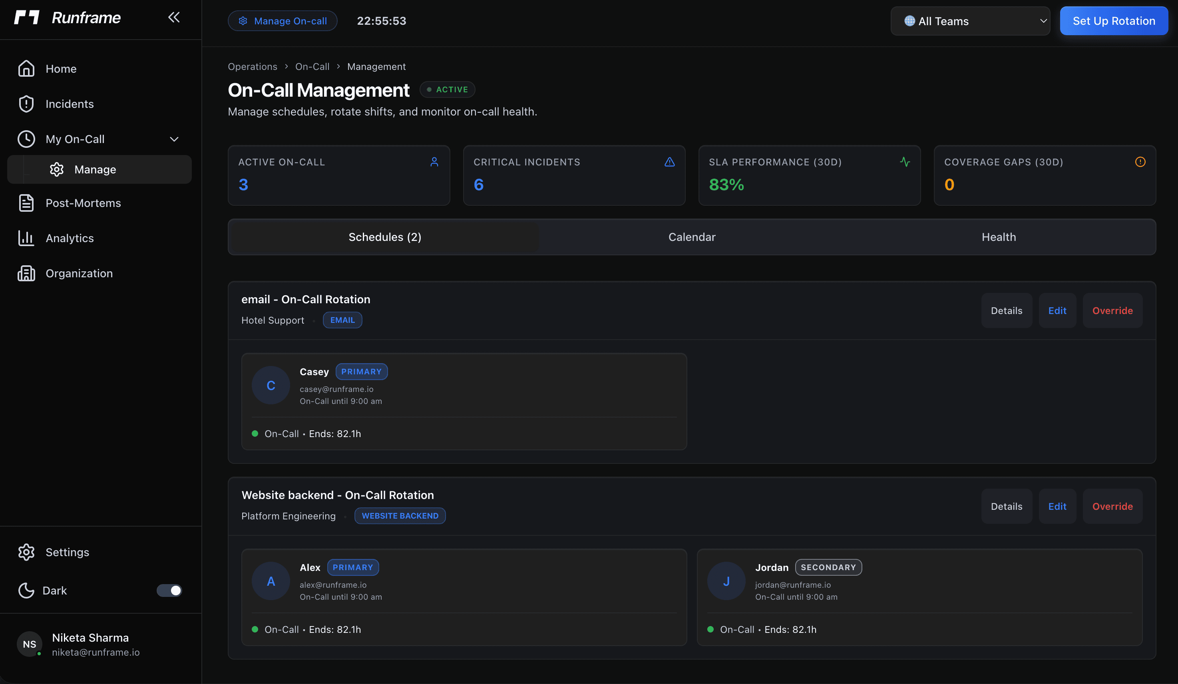Open the Health tab
Viewport: 1178px width, 684px height.
click(999, 237)
